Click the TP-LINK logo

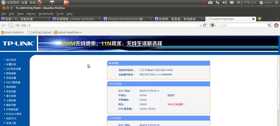point(18,43)
